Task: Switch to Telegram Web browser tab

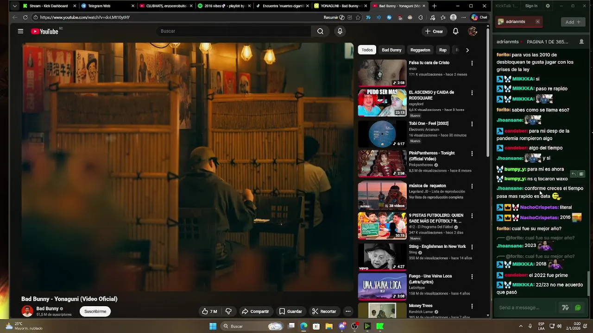Action: pyautogui.click(x=107, y=6)
